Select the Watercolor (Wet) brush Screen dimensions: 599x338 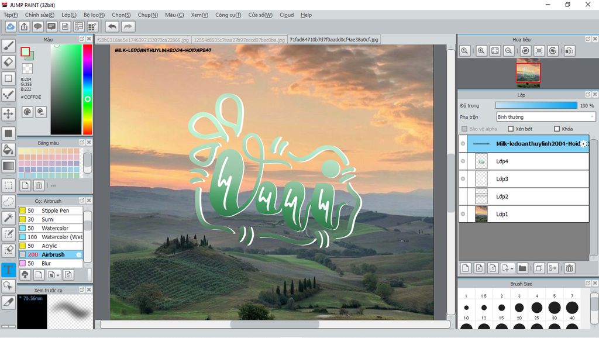coord(50,237)
